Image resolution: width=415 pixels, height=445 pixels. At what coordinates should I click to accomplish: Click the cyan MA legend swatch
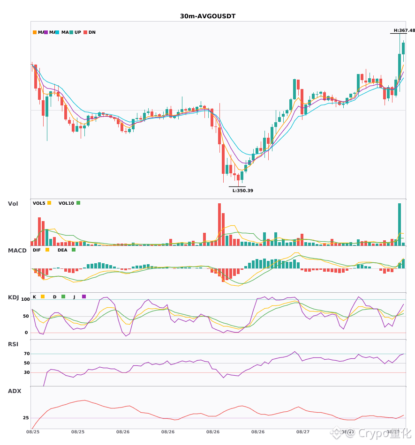(57, 32)
